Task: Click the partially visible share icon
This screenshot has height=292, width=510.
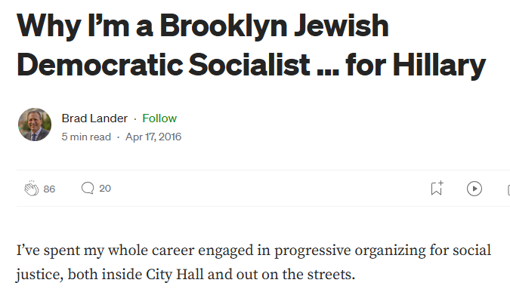Action: 508,189
